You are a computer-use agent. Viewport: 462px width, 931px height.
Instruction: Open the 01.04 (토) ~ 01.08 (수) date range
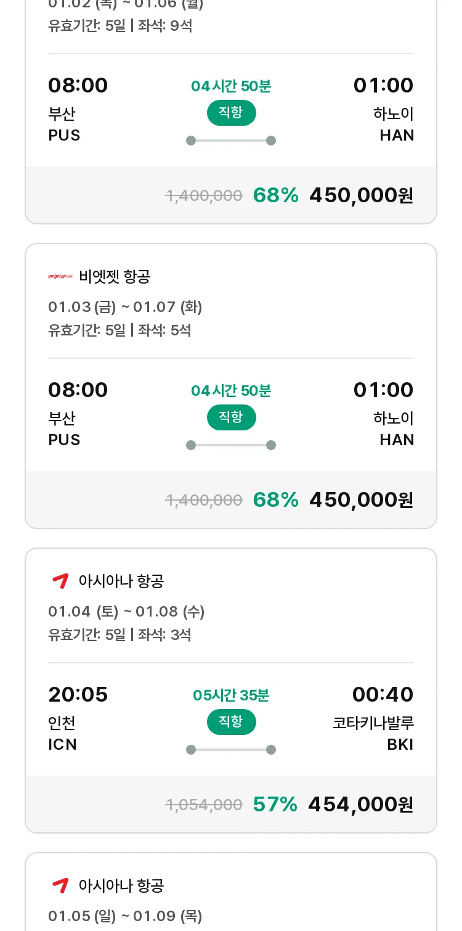coord(126,612)
